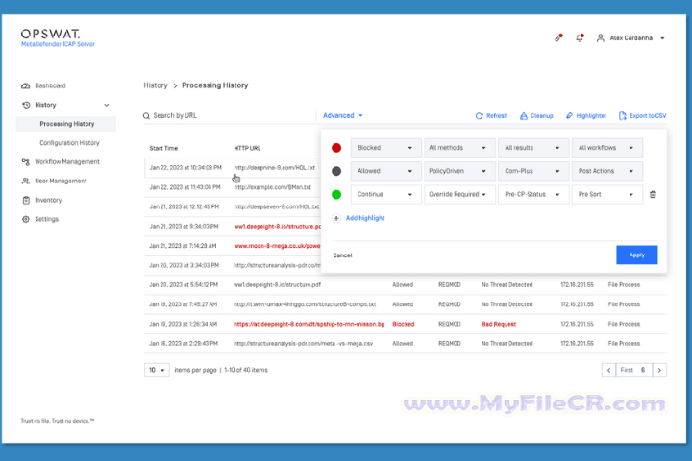
Task: Select Configuration History in sidebar
Action: pos(69,143)
